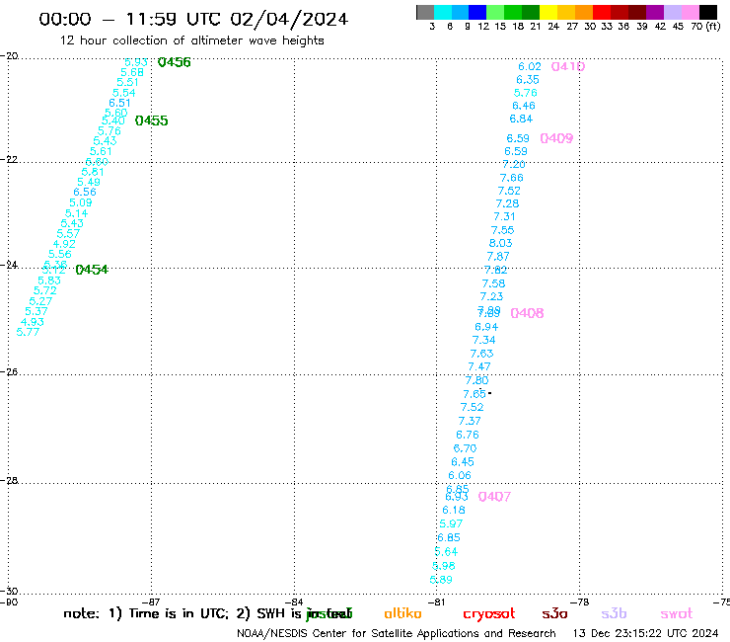Click the wave height value 7.20
Screen dimensions: 730x642
[514, 164]
